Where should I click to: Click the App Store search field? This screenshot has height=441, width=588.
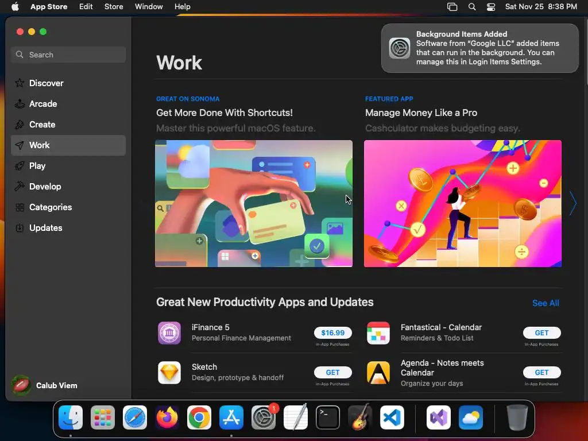(x=68, y=55)
